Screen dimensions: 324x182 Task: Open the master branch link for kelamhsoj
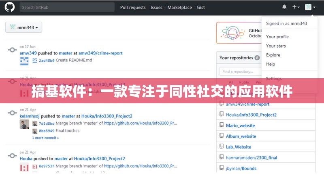[x=68, y=116]
